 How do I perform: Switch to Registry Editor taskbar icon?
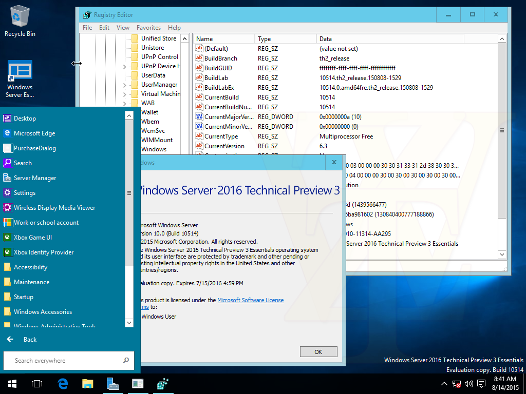[163, 384]
